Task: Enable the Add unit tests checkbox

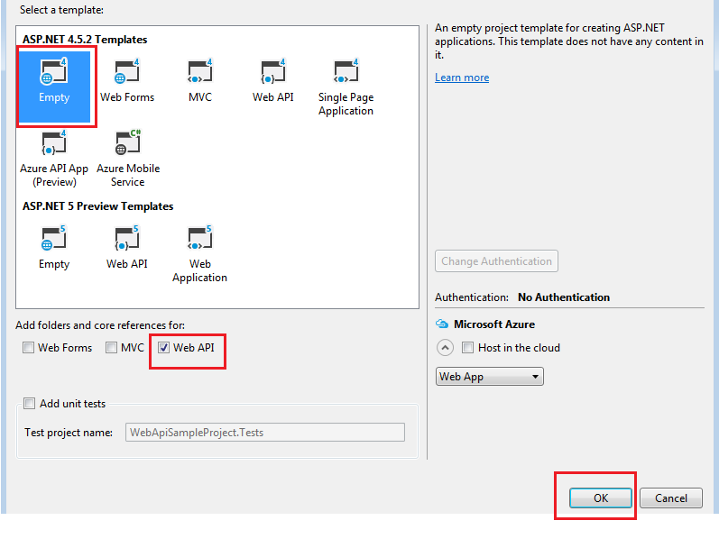Action: 30,404
